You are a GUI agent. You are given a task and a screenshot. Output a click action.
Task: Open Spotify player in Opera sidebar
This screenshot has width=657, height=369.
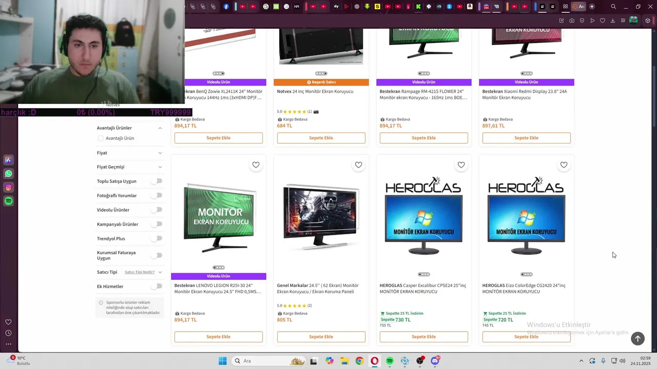(x=9, y=201)
